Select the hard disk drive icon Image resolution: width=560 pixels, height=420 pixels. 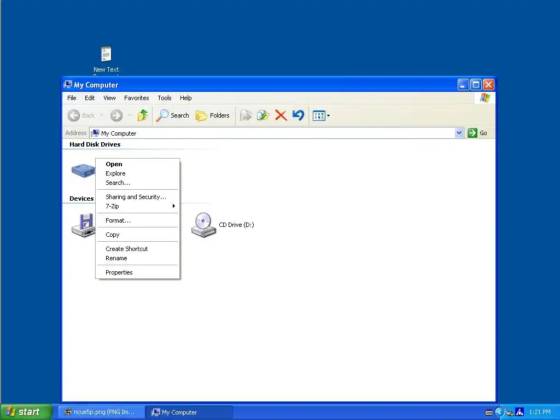click(83, 171)
